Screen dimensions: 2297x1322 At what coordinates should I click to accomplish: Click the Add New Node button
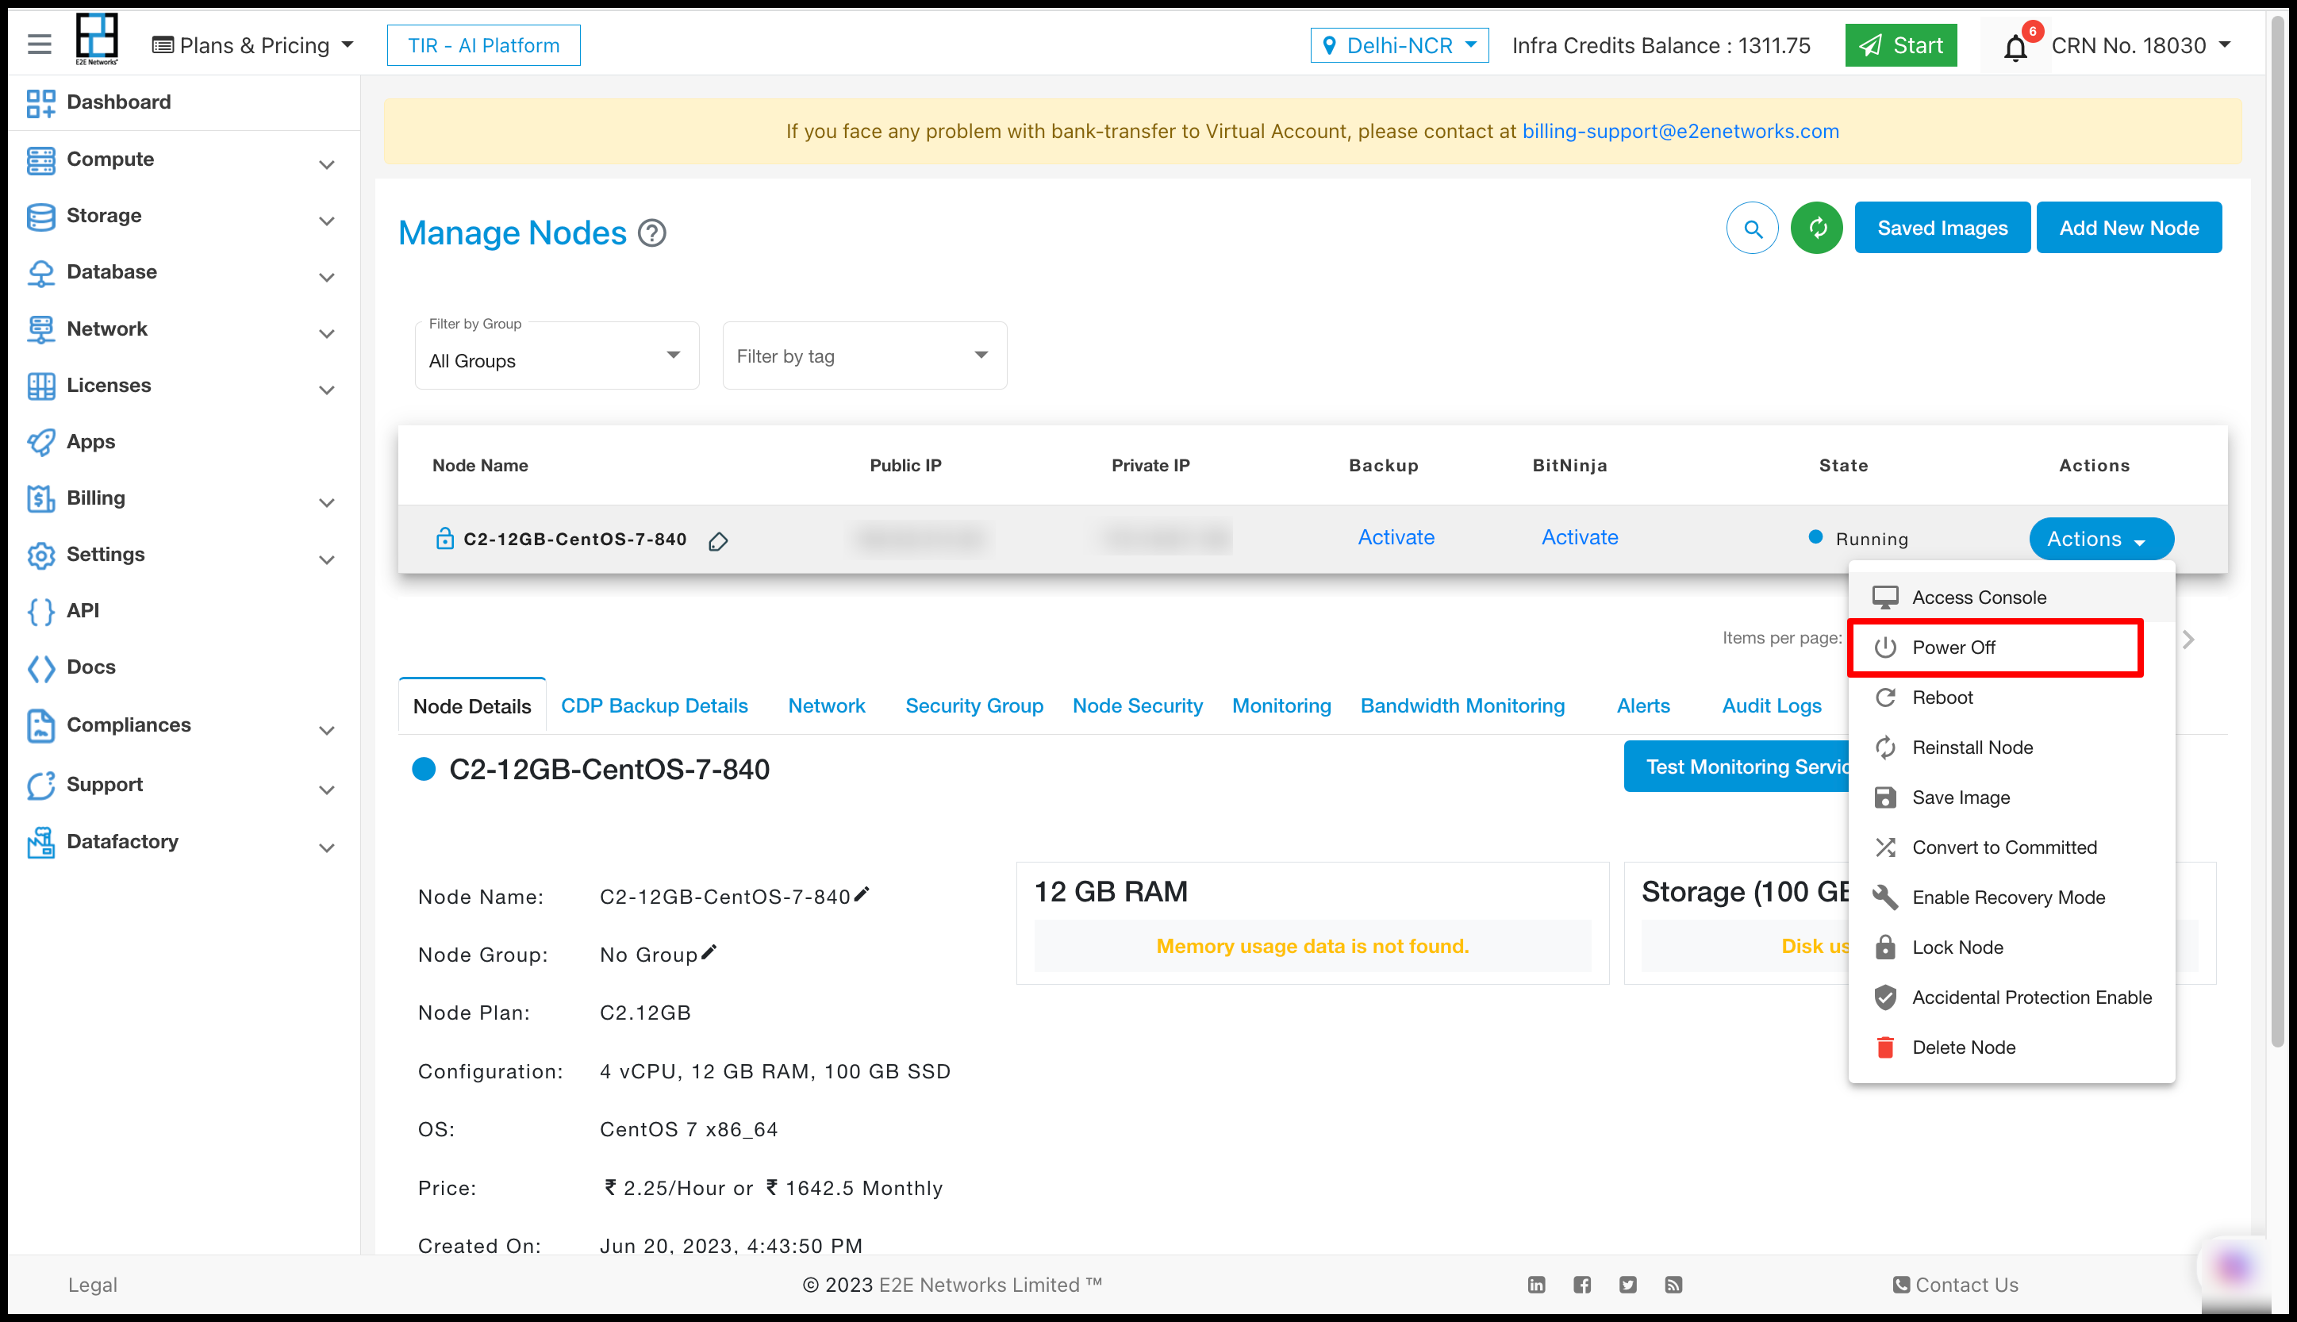(2128, 227)
